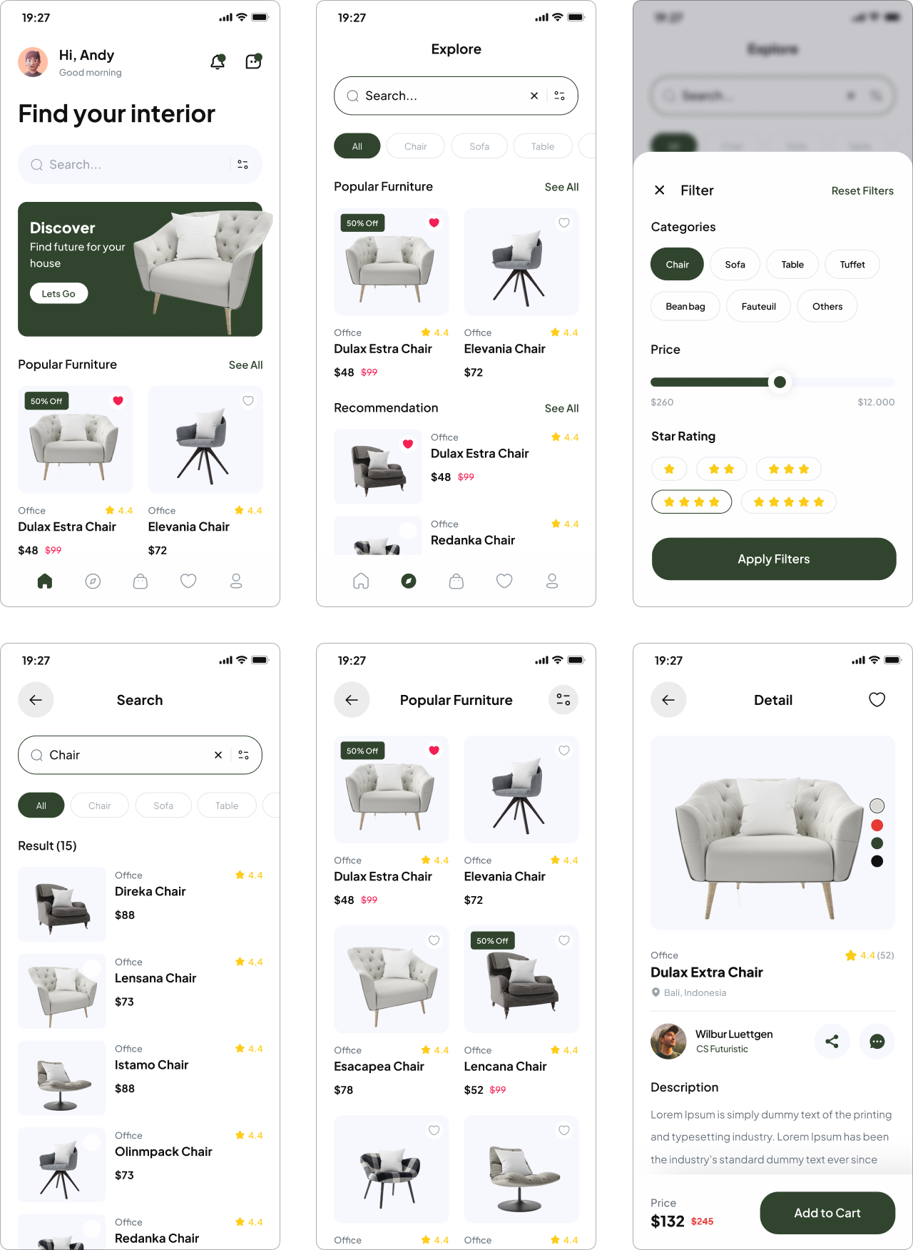The image size is (913, 1250).
Task: Favorite the Dulax Extra Chair on Detail screen
Action: tap(877, 700)
